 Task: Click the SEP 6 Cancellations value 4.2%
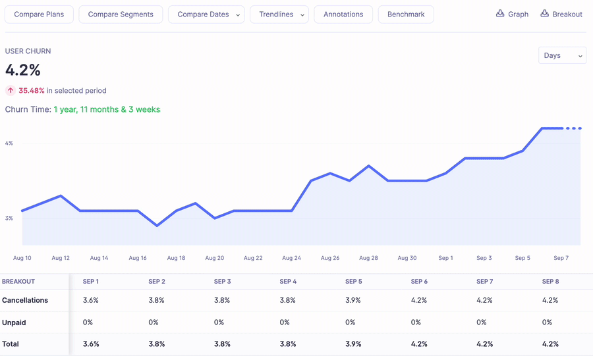[419, 300]
